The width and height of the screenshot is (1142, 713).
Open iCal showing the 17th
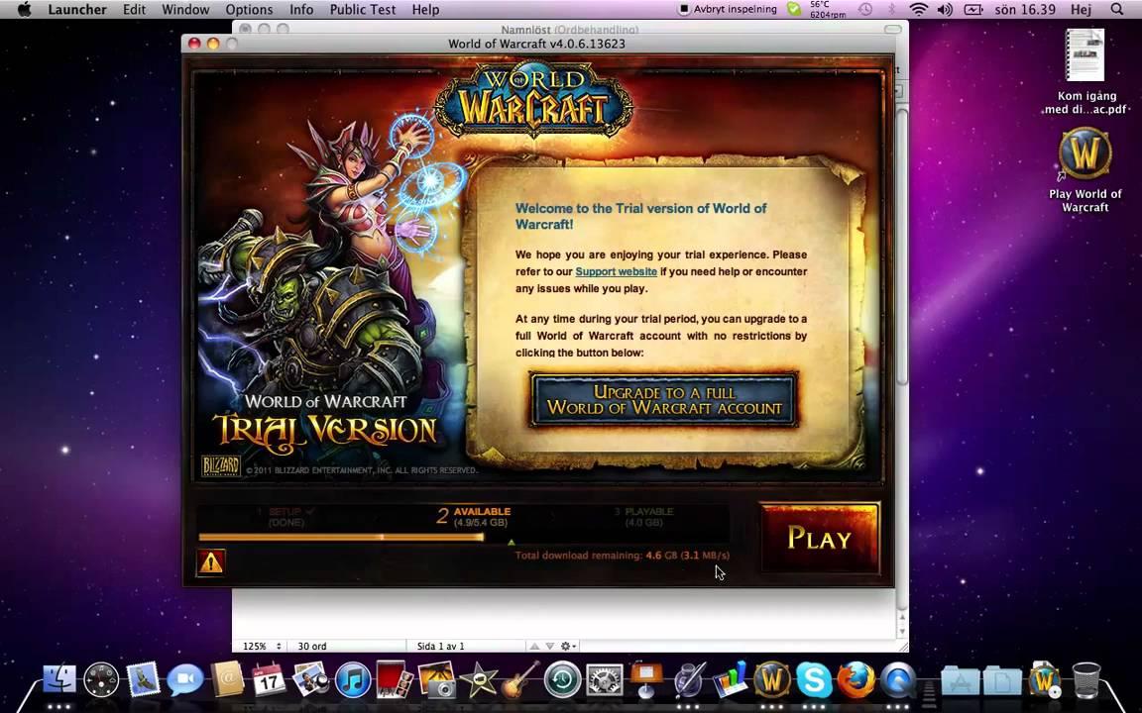[x=269, y=680]
